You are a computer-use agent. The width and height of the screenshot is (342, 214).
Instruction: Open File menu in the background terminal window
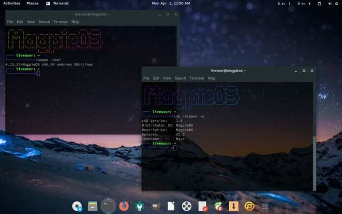click(x=10, y=22)
